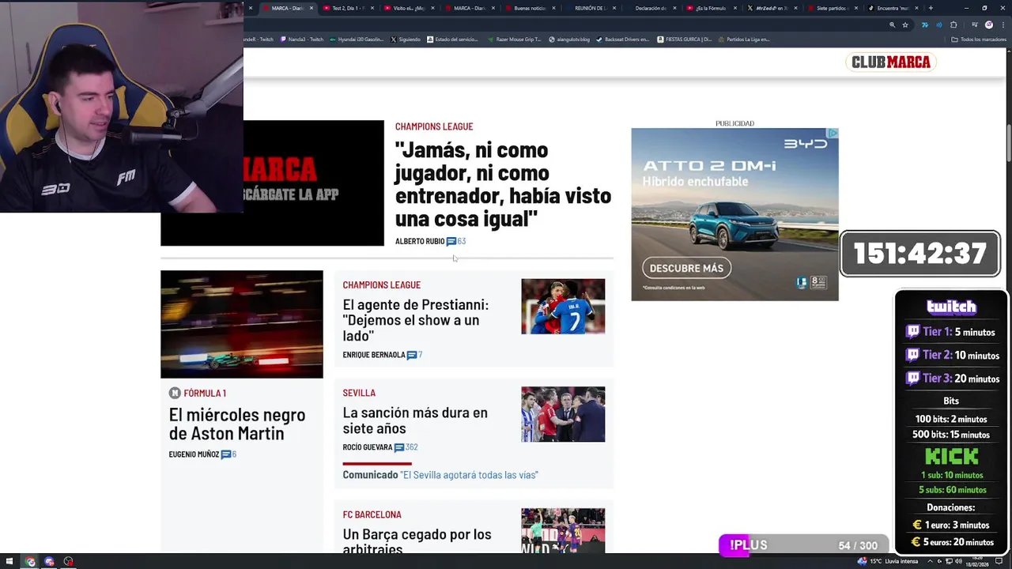This screenshot has width=1012, height=569.
Task: Click the Champions League label above main headline
Action: pyautogui.click(x=434, y=126)
